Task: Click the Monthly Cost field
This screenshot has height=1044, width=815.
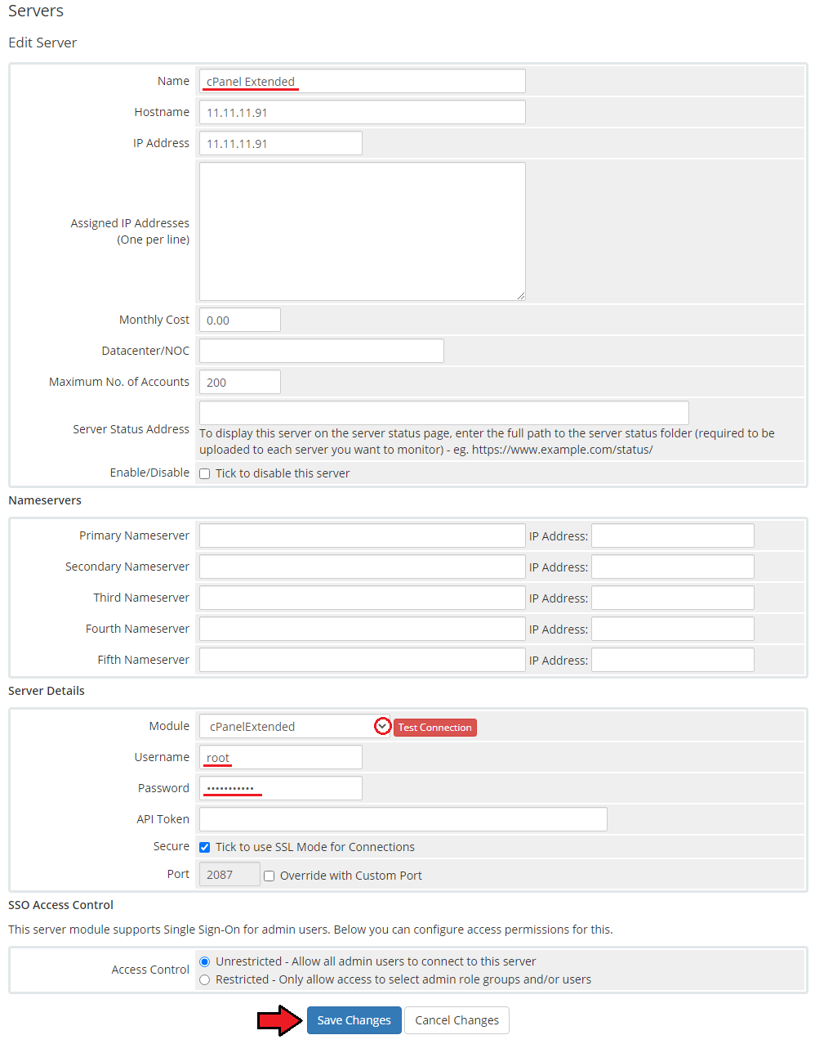Action: coord(239,320)
